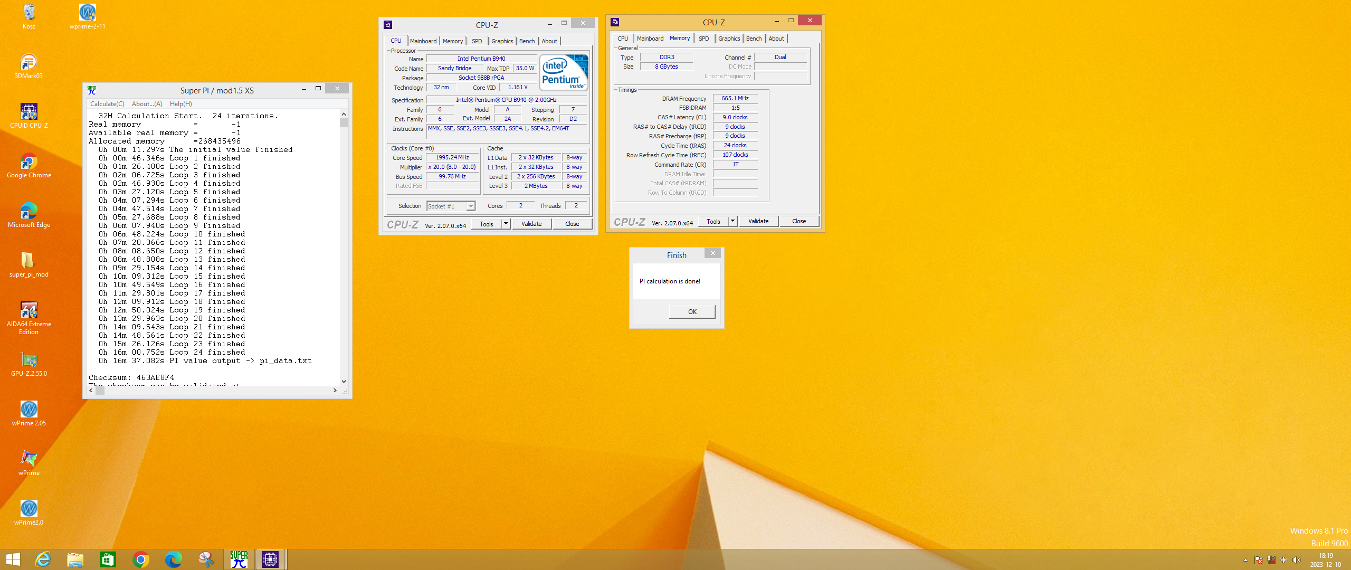1351x570 pixels.
Task: Launch Google Chrome from the desktop
Action: click(x=29, y=165)
